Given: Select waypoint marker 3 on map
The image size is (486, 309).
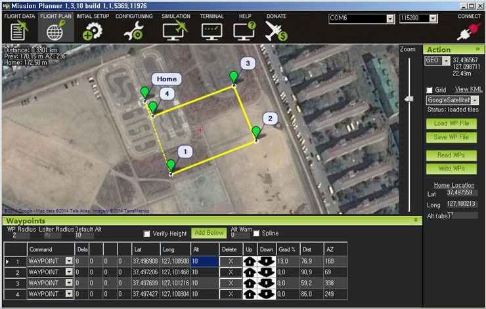Looking at the screenshot, I should (234, 77).
